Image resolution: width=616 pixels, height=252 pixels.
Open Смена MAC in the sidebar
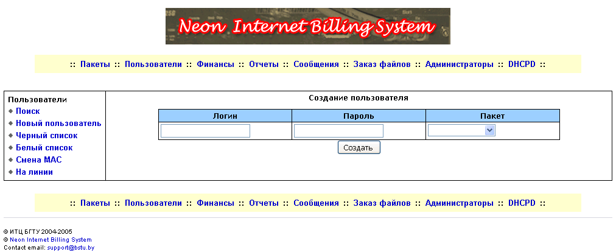pyautogui.click(x=38, y=160)
